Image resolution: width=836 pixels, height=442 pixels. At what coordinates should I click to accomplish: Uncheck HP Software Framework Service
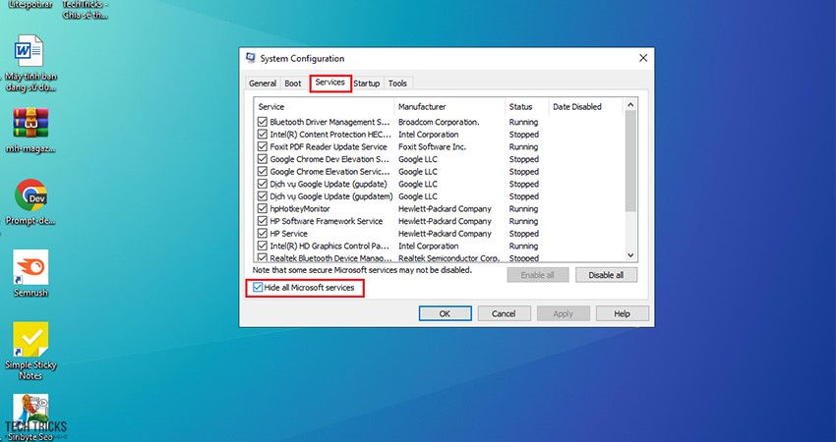(x=263, y=221)
